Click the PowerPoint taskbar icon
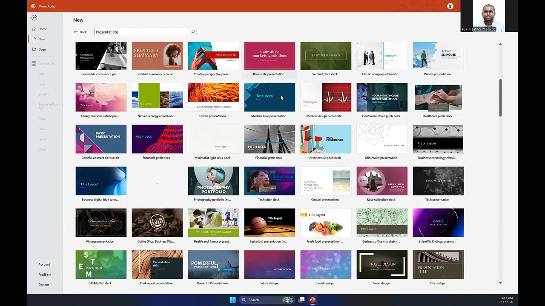The height and width of the screenshot is (306, 545). point(313,300)
